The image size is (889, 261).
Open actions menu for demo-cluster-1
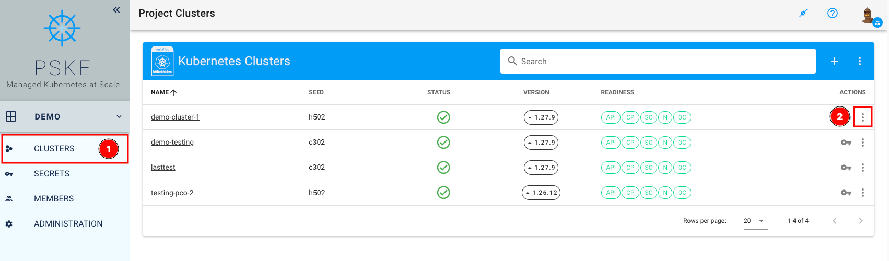(x=863, y=117)
